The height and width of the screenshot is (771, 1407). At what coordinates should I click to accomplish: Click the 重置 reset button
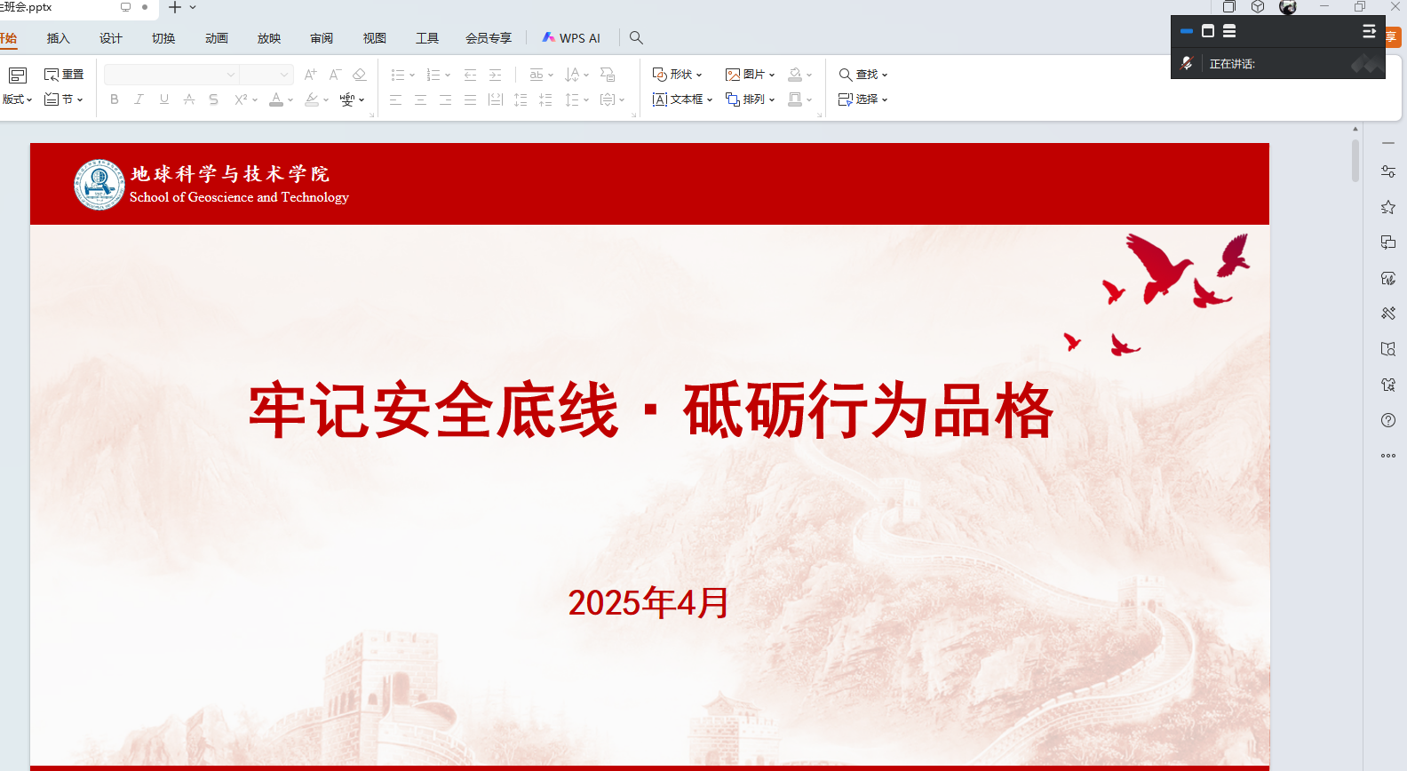pos(64,75)
